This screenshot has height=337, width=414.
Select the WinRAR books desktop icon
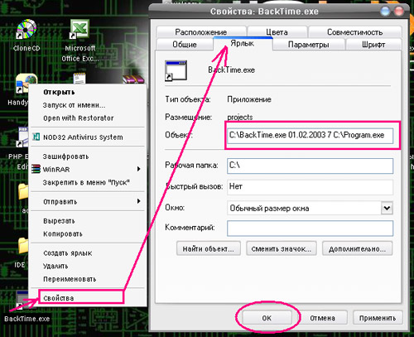point(133,79)
